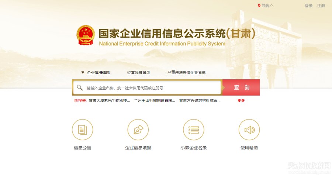The width and height of the screenshot is (332, 176).
Task: Select the small and micro enterprise directory (小微企业名录) list icon
Action: 194,130
